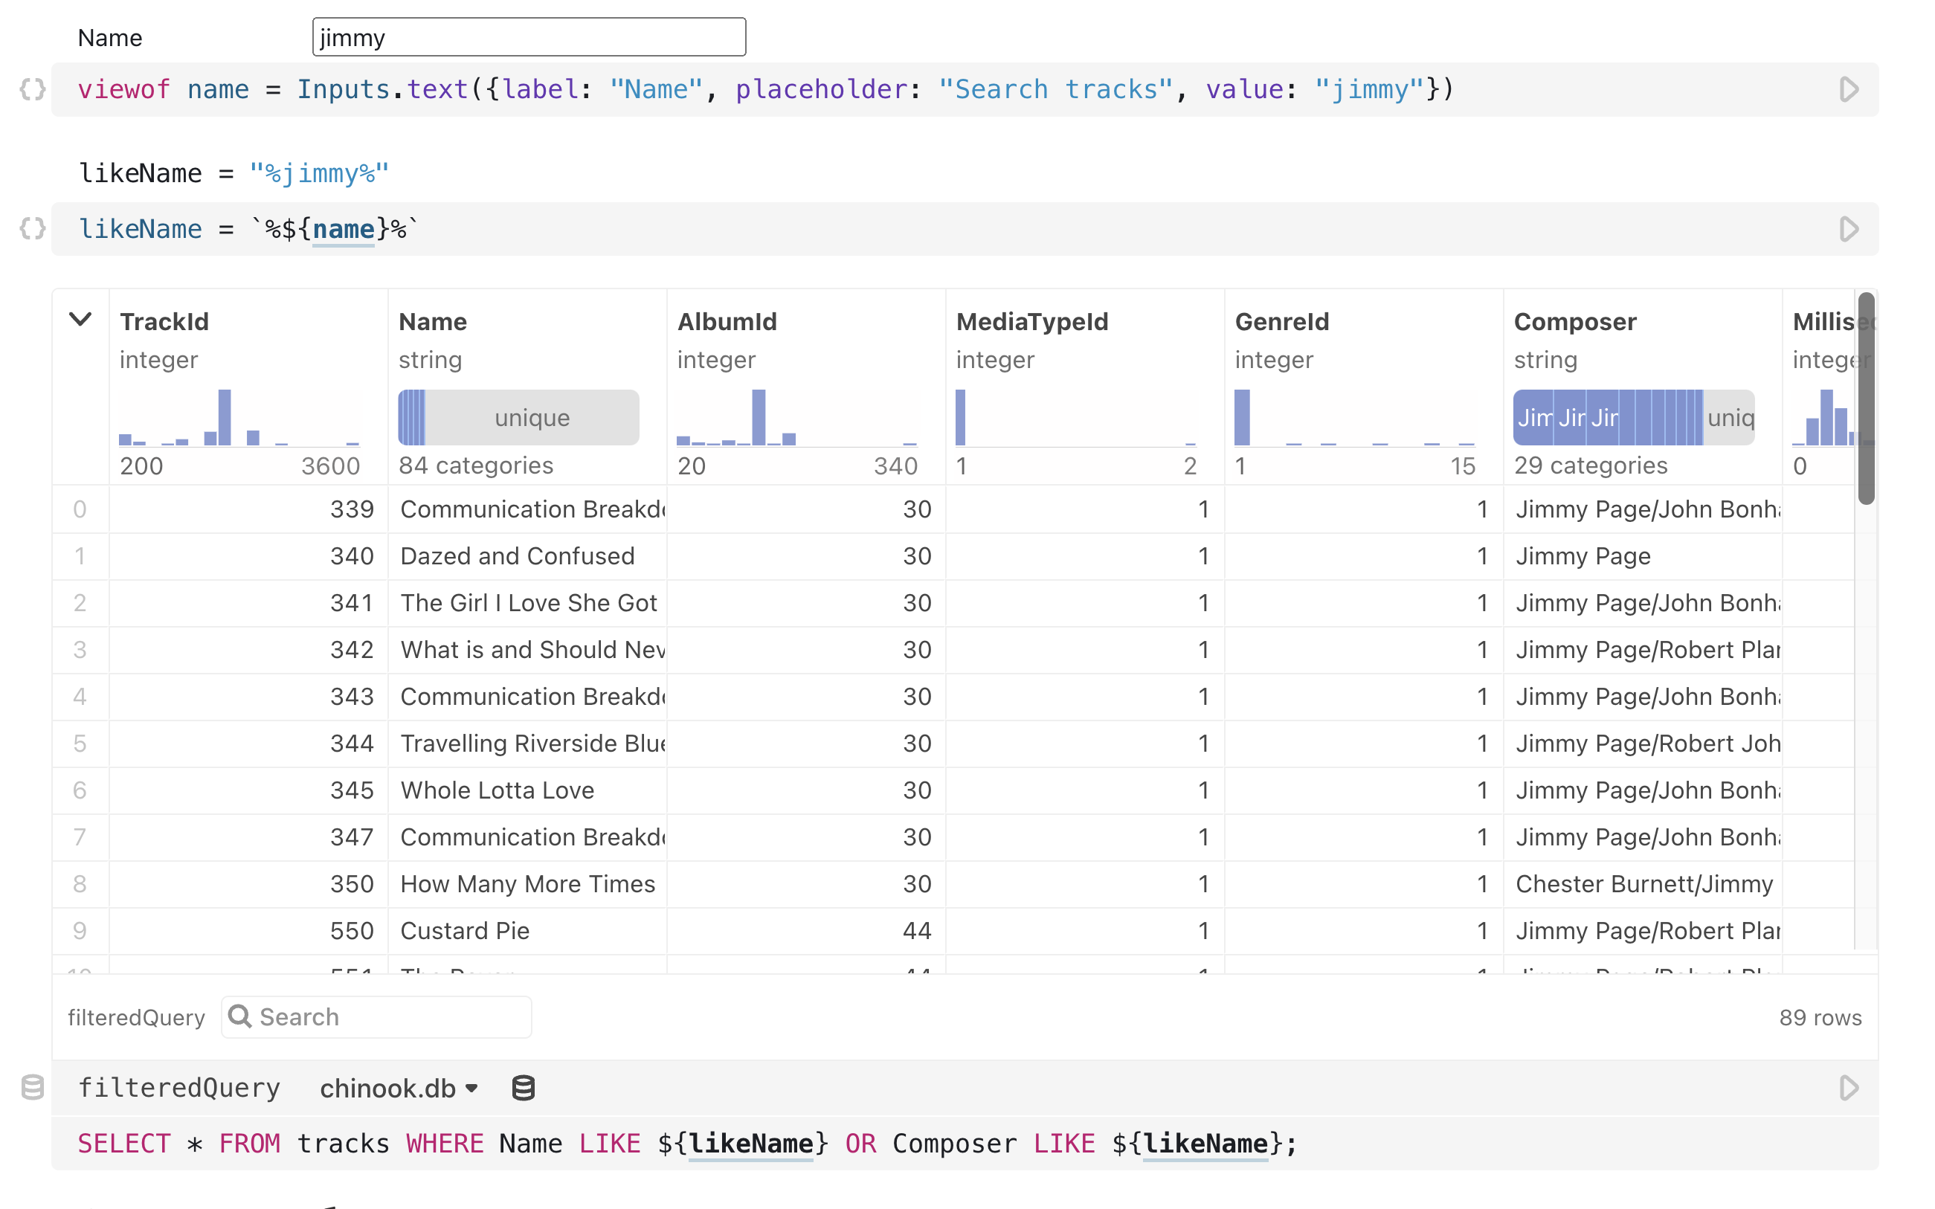The image size is (1935, 1209).
Task: Click the filteredQuery search field
Action: pyautogui.click(x=376, y=1016)
